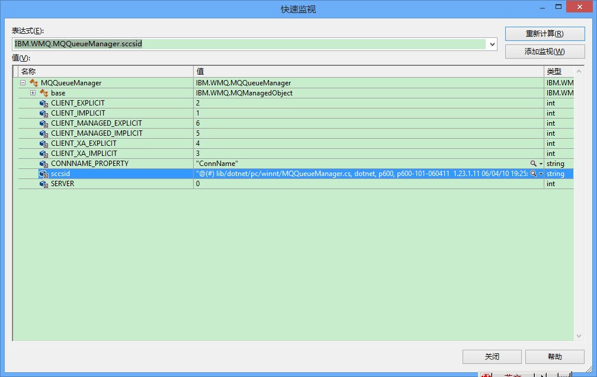Click the CLIENT_EXPLICIT field icon
597x377 pixels.
(x=44, y=103)
